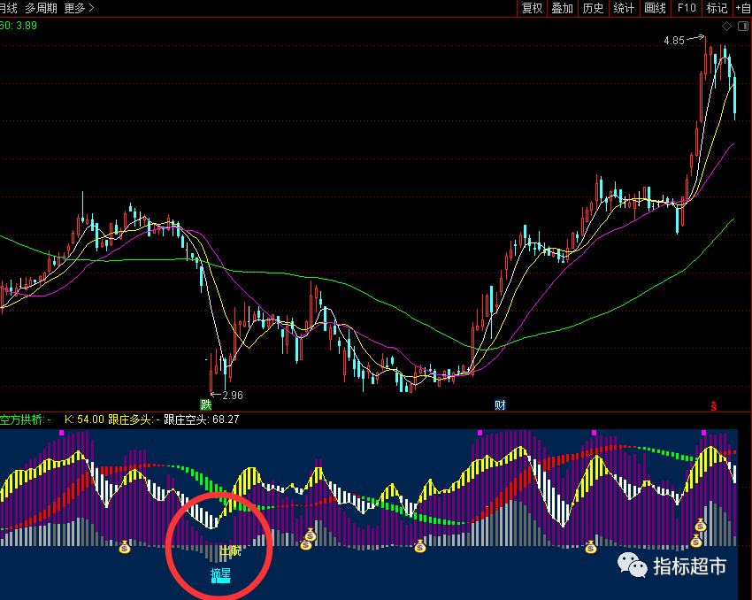Screen dimensions: 752x600
Task: Open the 复权 price adjustment menu
Action: click(x=532, y=8)
